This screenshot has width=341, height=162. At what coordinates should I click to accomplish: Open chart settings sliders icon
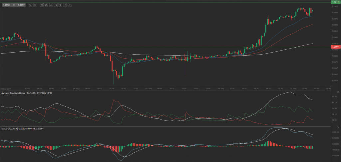(x=51, y=5)
